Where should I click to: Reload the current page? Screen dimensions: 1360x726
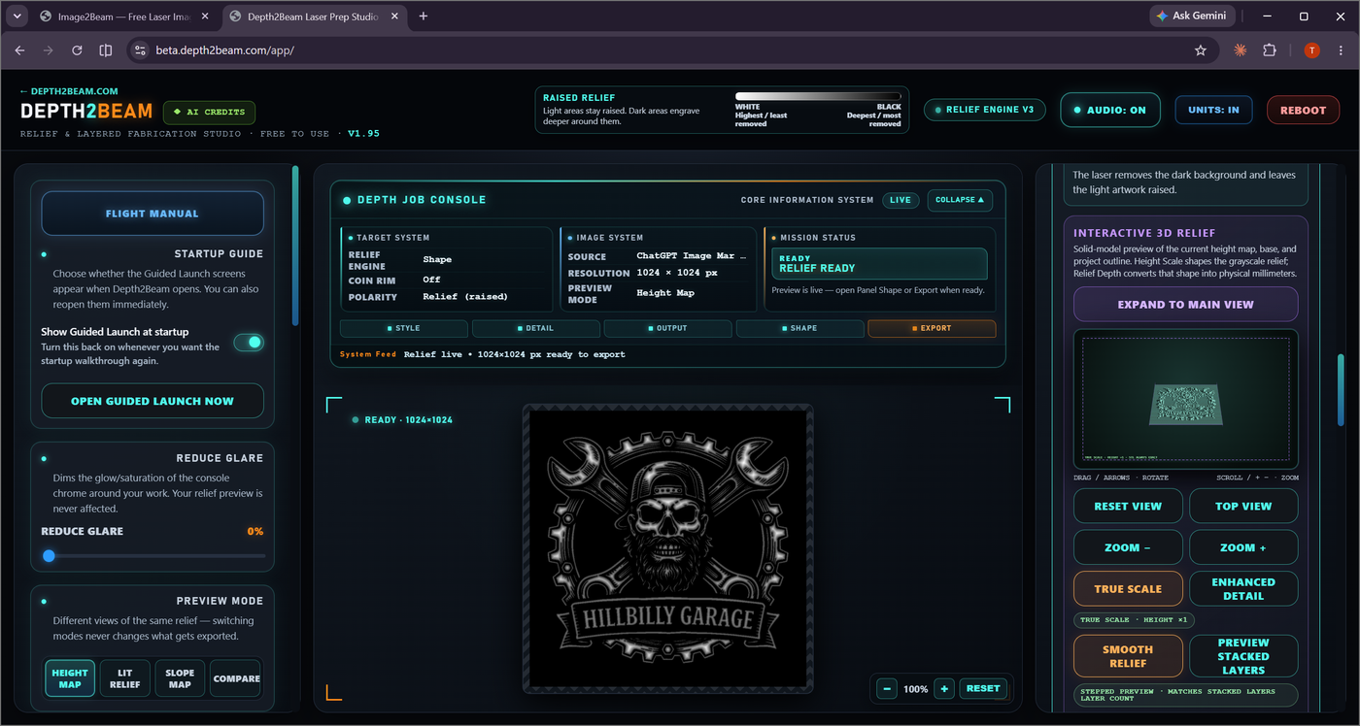point(77,50)
